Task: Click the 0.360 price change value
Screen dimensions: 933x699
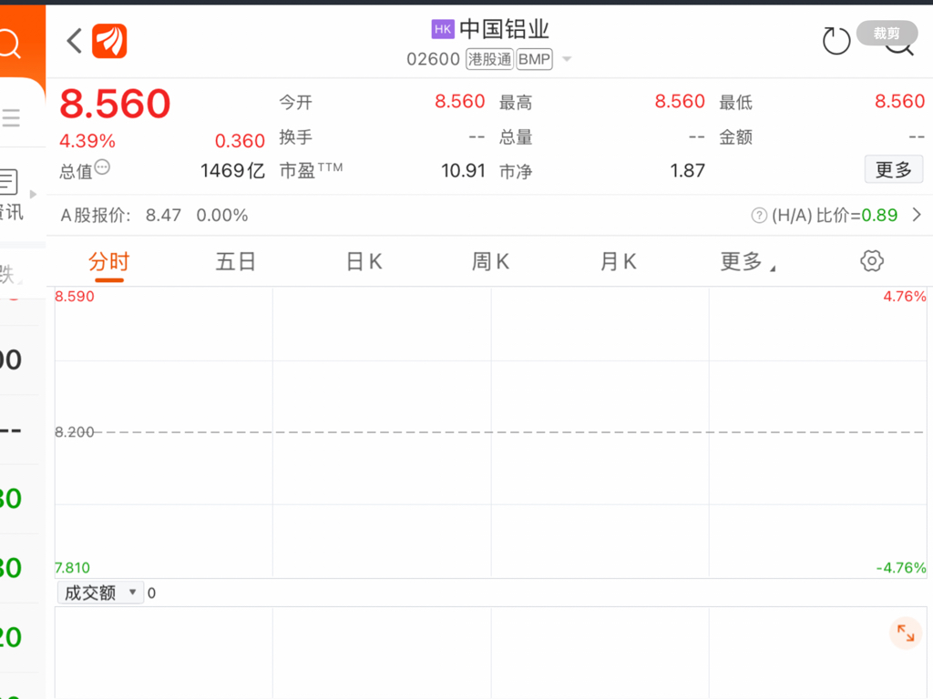Action: 240,141
